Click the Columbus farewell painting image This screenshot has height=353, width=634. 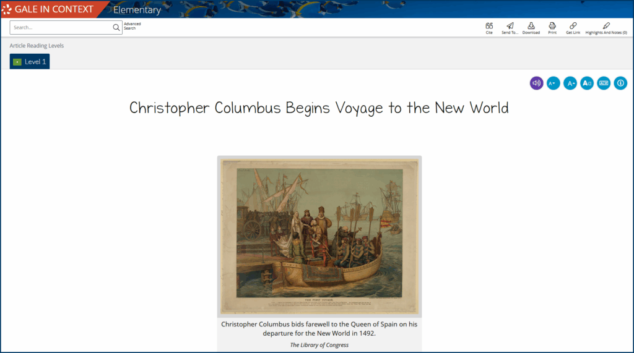(x=319, y=236)
